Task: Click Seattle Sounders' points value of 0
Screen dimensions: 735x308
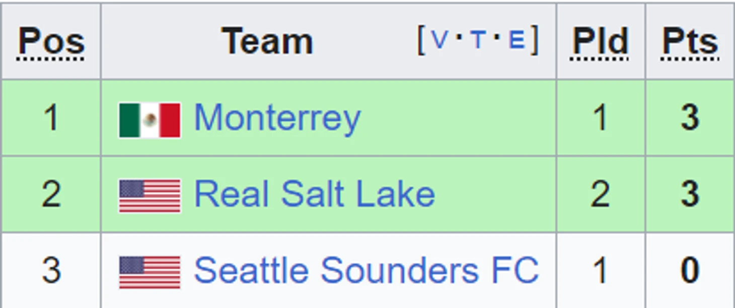Action: coord(690,271)
